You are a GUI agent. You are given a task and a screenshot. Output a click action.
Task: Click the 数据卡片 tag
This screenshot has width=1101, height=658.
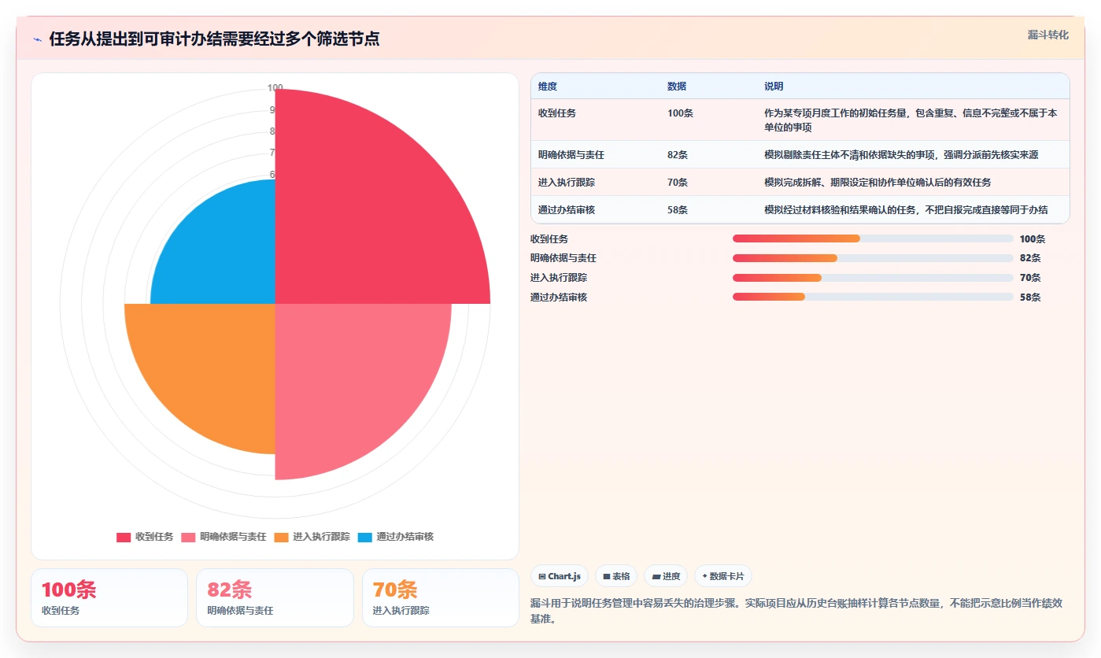coord(723,576)
